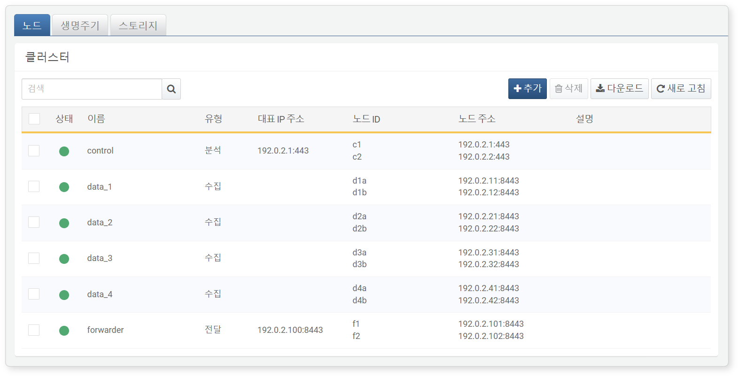Click the 다운로드 download button
This screenshot has height=377, width=739.
click(x=619, y=89)
